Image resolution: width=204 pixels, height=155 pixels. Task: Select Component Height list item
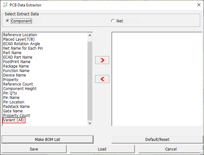[20, 89]
